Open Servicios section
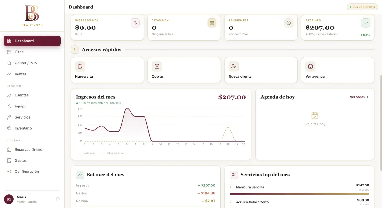This screenshot has height=208, width=382. coord(32,117)
